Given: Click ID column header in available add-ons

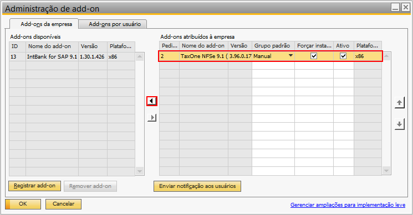Looking at the screenshot, I should 17,46.
